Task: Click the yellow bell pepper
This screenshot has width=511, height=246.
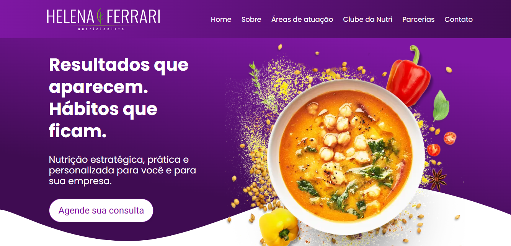Action: tap(279, 228)
